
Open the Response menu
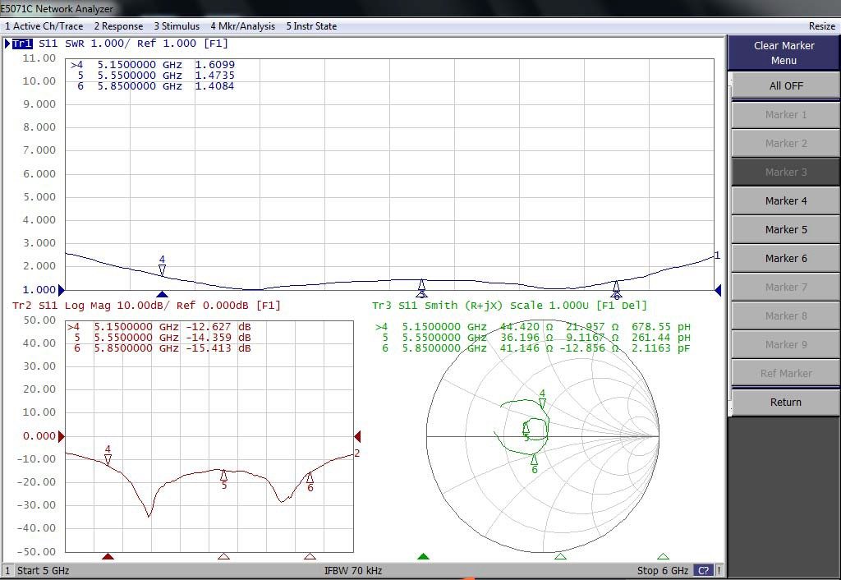[118, 26]
